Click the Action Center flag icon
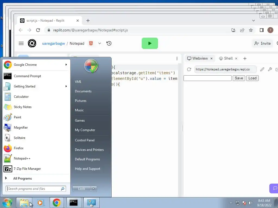278x208 pixels. click(x=244, y=203)
